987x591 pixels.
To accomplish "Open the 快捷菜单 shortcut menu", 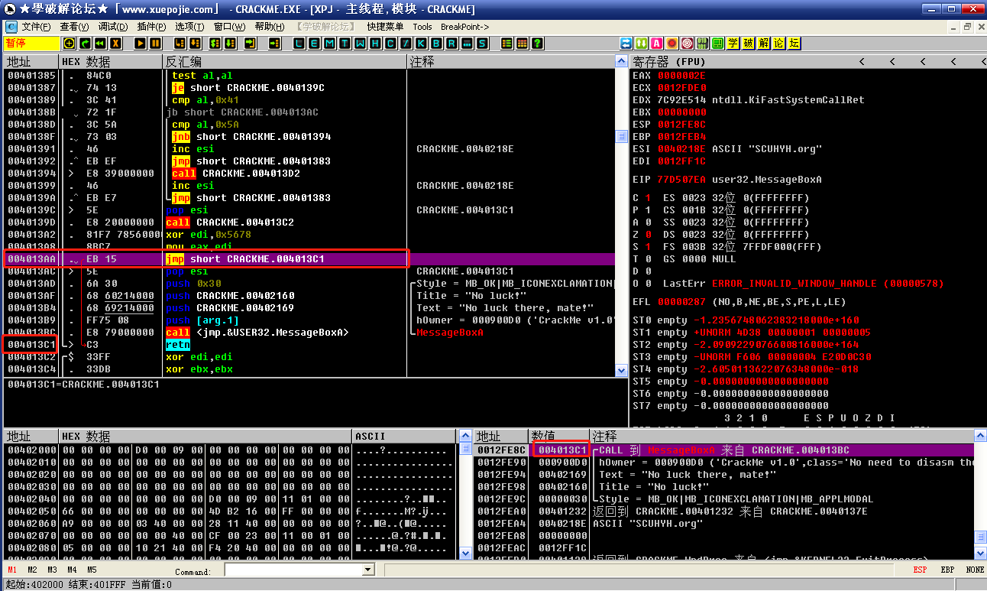I will pyautogui.click(x=385, y=27).
